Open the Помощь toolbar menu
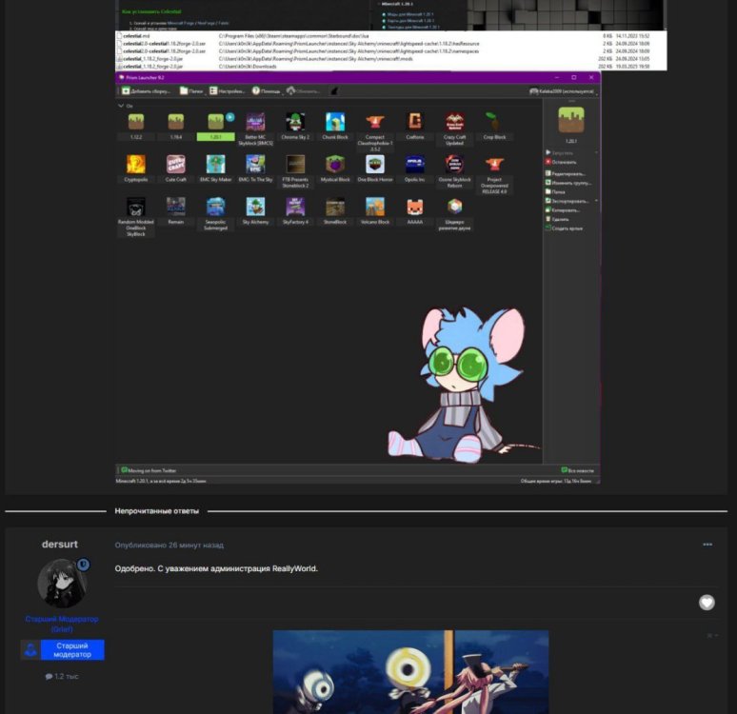 tap(267, 91)
